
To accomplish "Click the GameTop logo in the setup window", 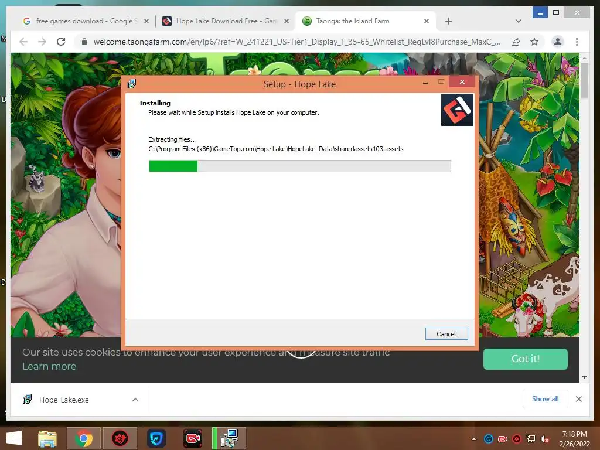I will click(457, 110).
